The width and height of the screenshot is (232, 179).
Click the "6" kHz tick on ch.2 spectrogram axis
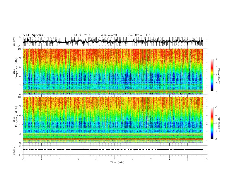click(x=21, y=116)
